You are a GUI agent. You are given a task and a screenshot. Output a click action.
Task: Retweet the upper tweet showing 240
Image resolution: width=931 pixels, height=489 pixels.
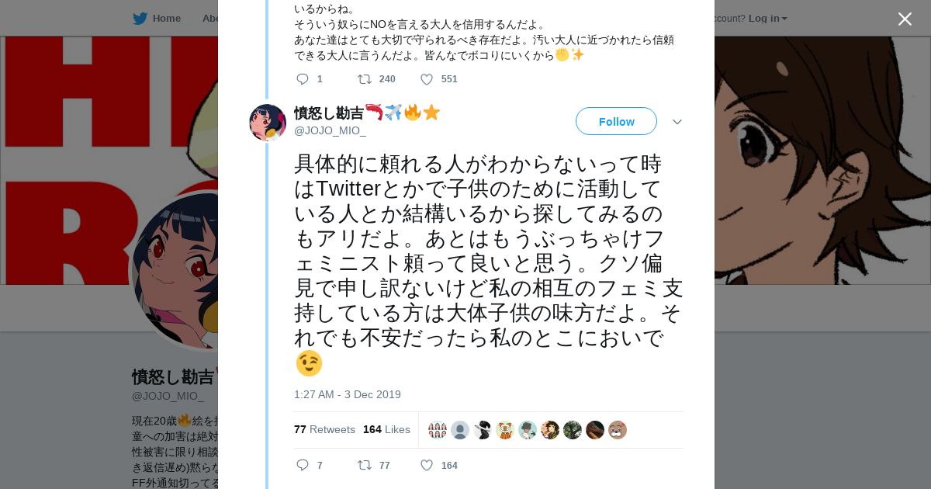click(365, 79)
